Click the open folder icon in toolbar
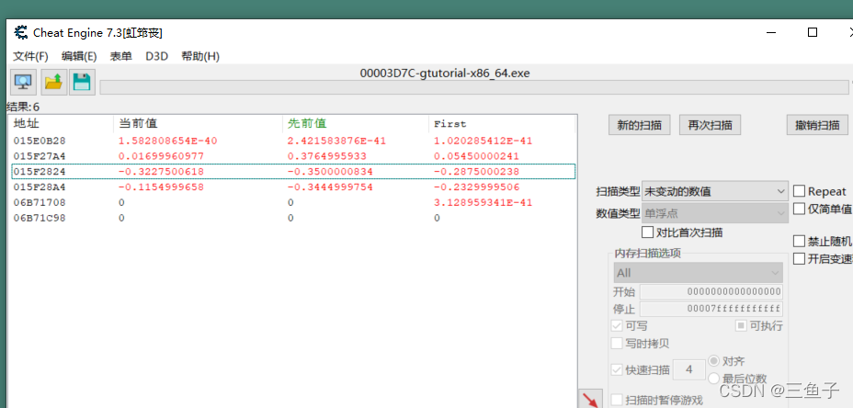The height and width of the screenshot is (408, 853). [x=53, y=82]
